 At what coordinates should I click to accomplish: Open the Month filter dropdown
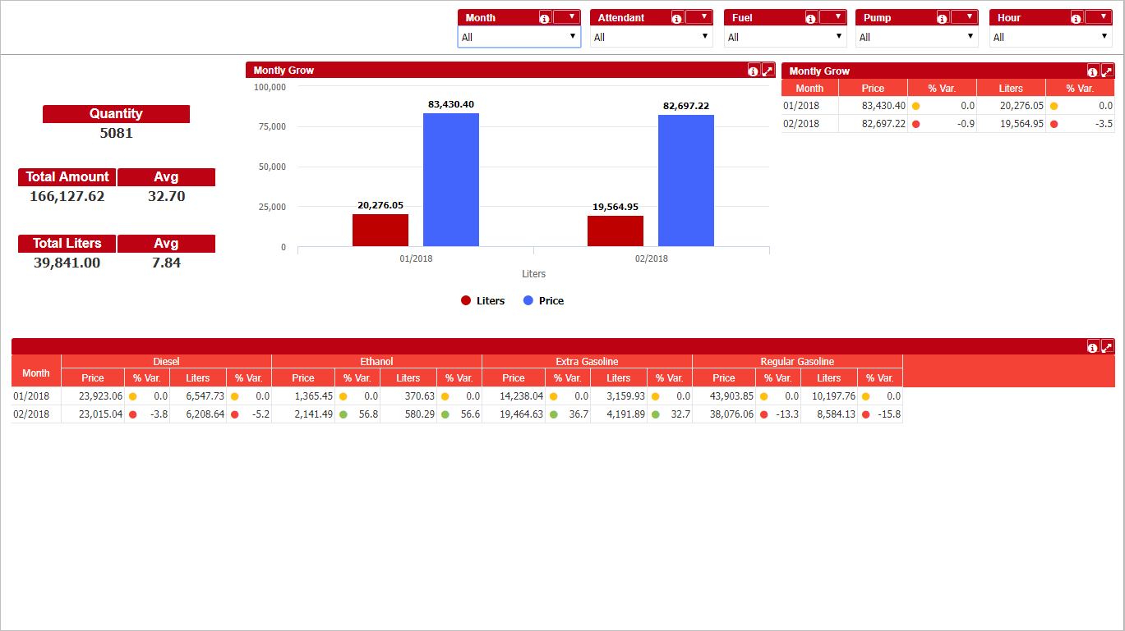[519, 37]
